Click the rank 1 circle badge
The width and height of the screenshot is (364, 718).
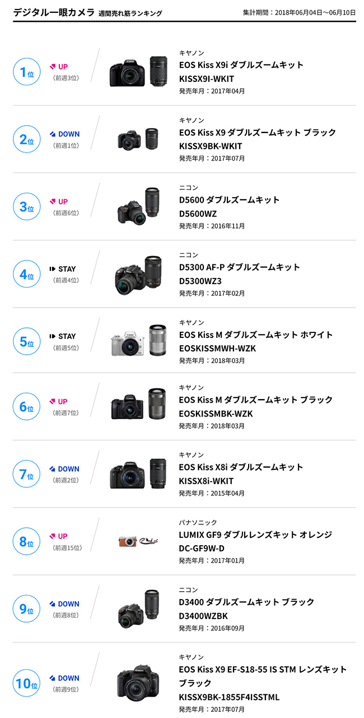pos(26,72)
